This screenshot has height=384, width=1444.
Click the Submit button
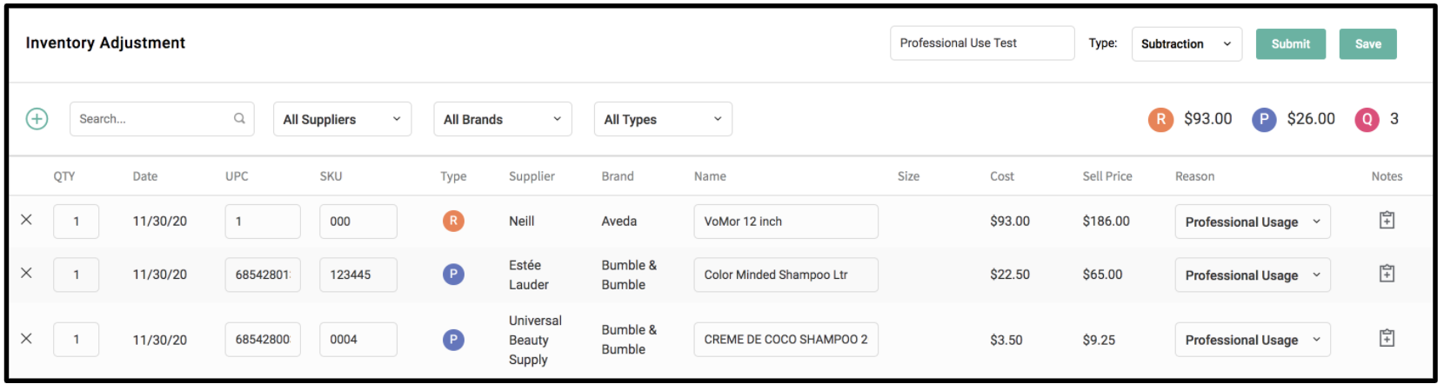(x=1291, y=43)
